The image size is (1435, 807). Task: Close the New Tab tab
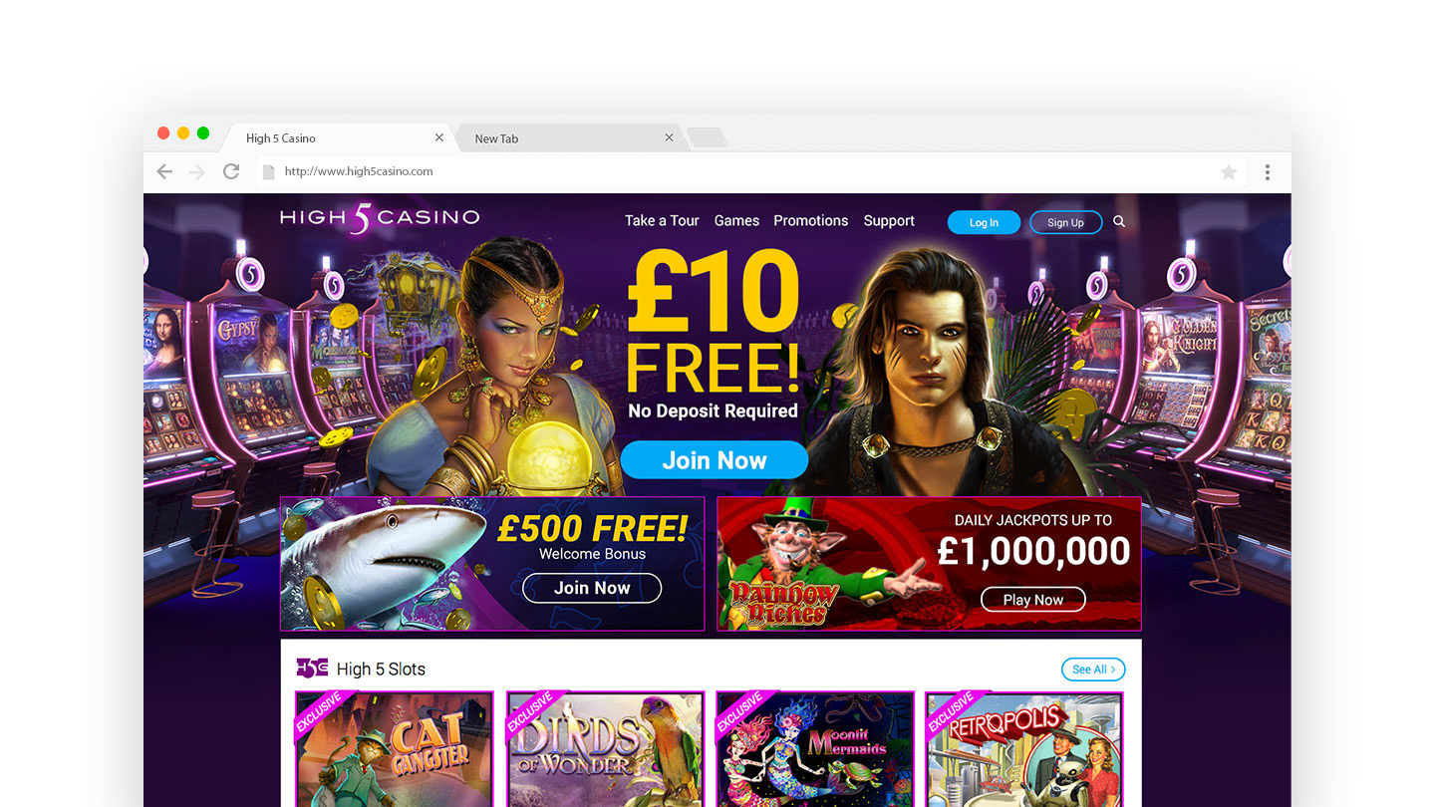pos(669,137)
